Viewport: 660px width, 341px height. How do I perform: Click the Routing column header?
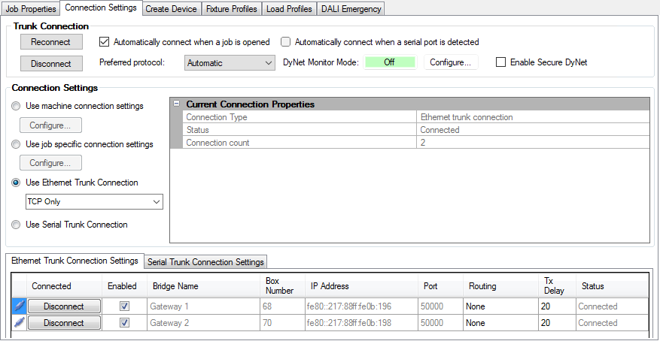click(500, 286)
